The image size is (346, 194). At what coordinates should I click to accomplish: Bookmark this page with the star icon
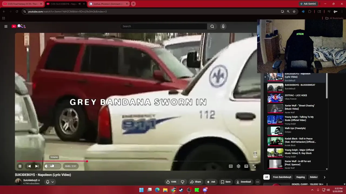294,12
